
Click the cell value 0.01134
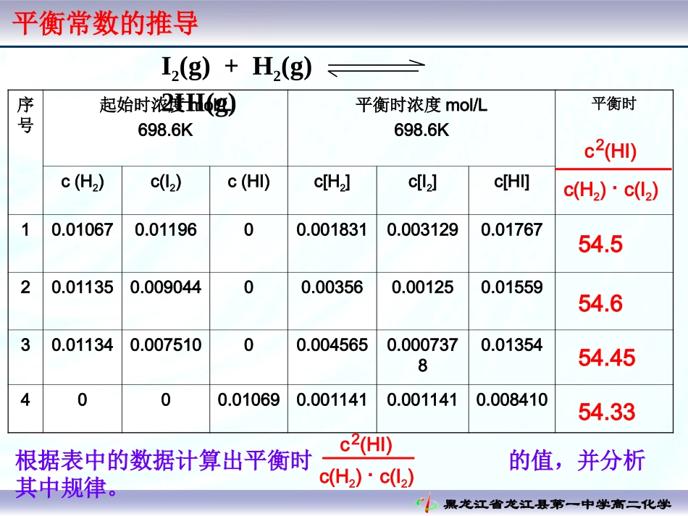83,345
